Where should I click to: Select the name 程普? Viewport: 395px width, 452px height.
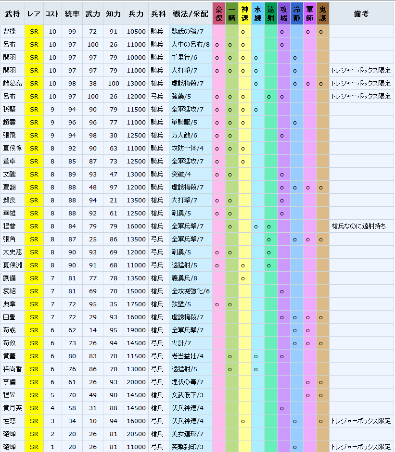(x=10, y=226)
